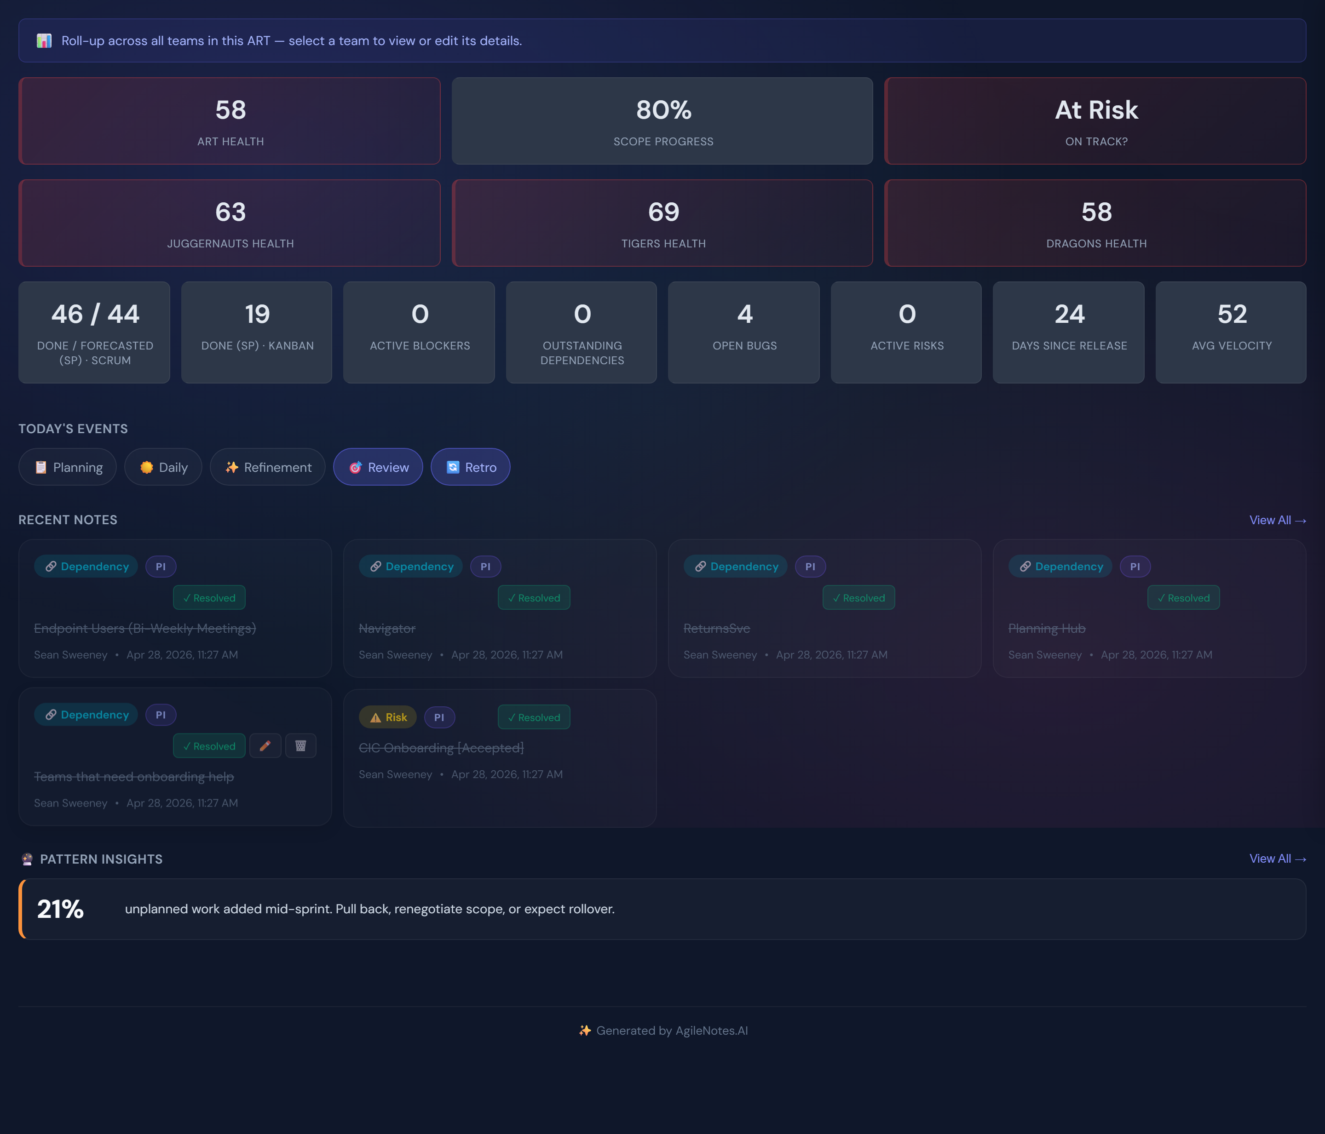Click the Days Since Release tile
Image resolution: width=1325 pixels, height=1134 pixels.
click(x=1069, y=332)
